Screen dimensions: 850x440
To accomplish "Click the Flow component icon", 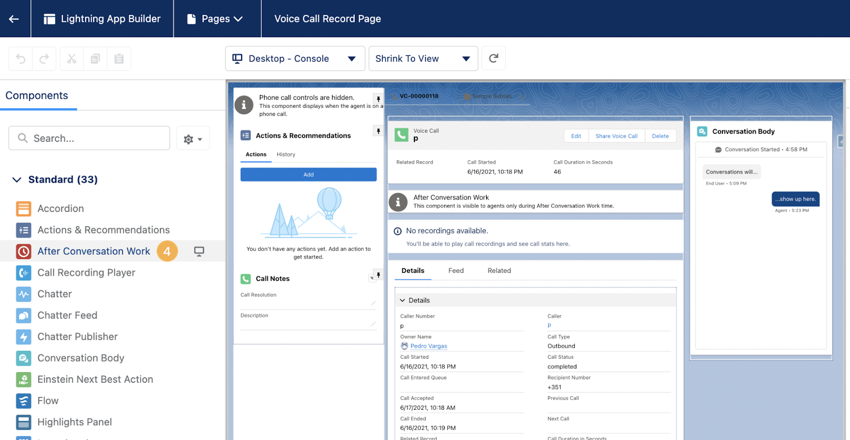I will [x=23, y=401].
